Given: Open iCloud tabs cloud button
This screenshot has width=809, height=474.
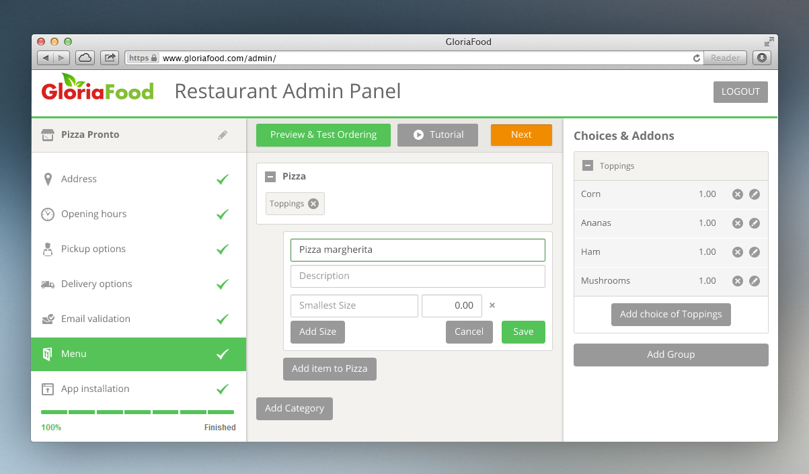Looking at the screenshot, I should tap(85, 58).
